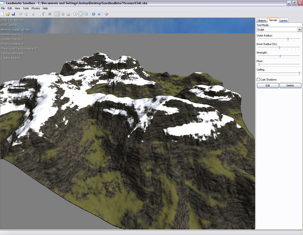This screenshot has width=303, height=235.
Task: Open settings with the gear icon
Action: click(x=106, y=14)
